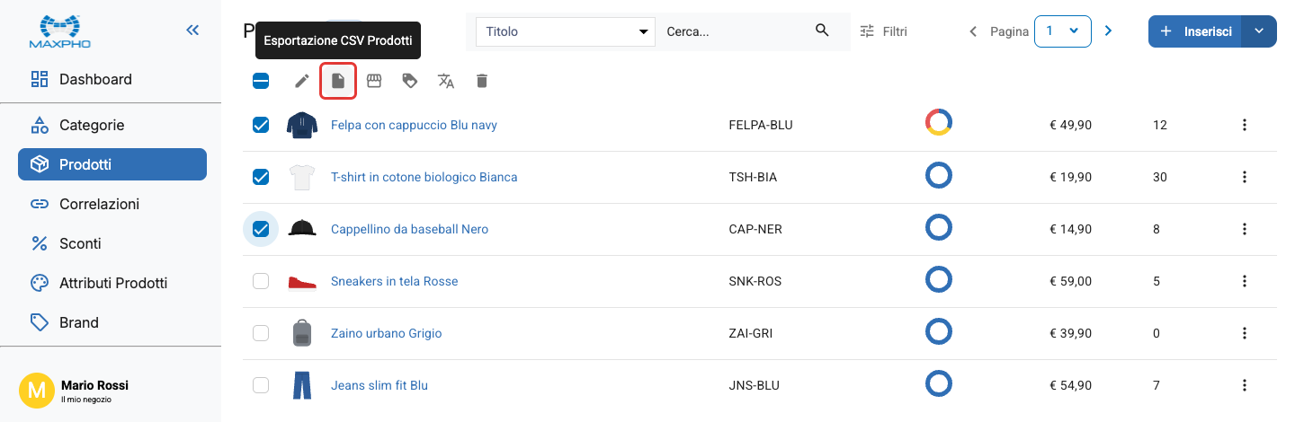Open the page number dropdown

(1063, 31)
